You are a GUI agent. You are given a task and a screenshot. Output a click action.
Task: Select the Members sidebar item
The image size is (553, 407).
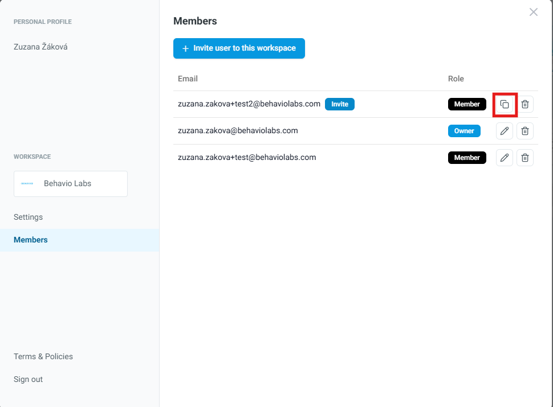pos(31,240)
